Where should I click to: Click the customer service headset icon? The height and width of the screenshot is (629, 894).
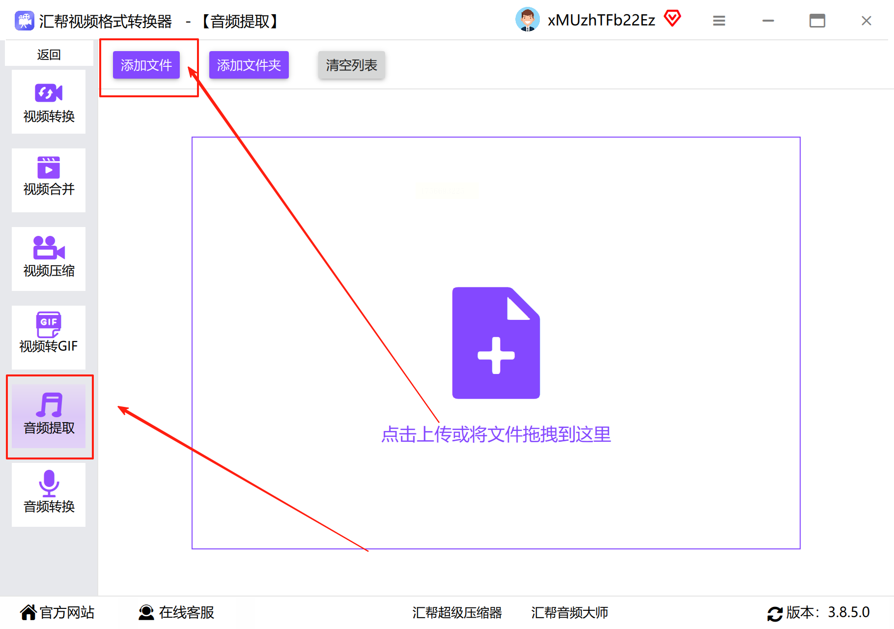click(x=146, y=612)
